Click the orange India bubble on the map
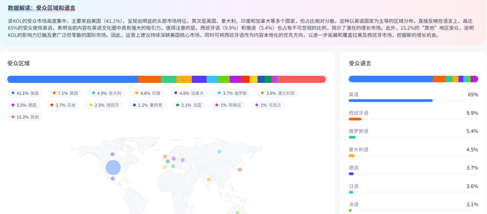 pyautogui.click(x=209, y=179)
